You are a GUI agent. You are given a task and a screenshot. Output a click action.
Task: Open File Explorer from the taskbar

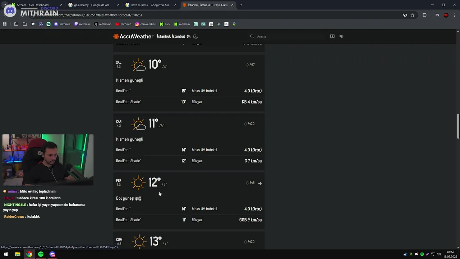[x=18, y=254]
